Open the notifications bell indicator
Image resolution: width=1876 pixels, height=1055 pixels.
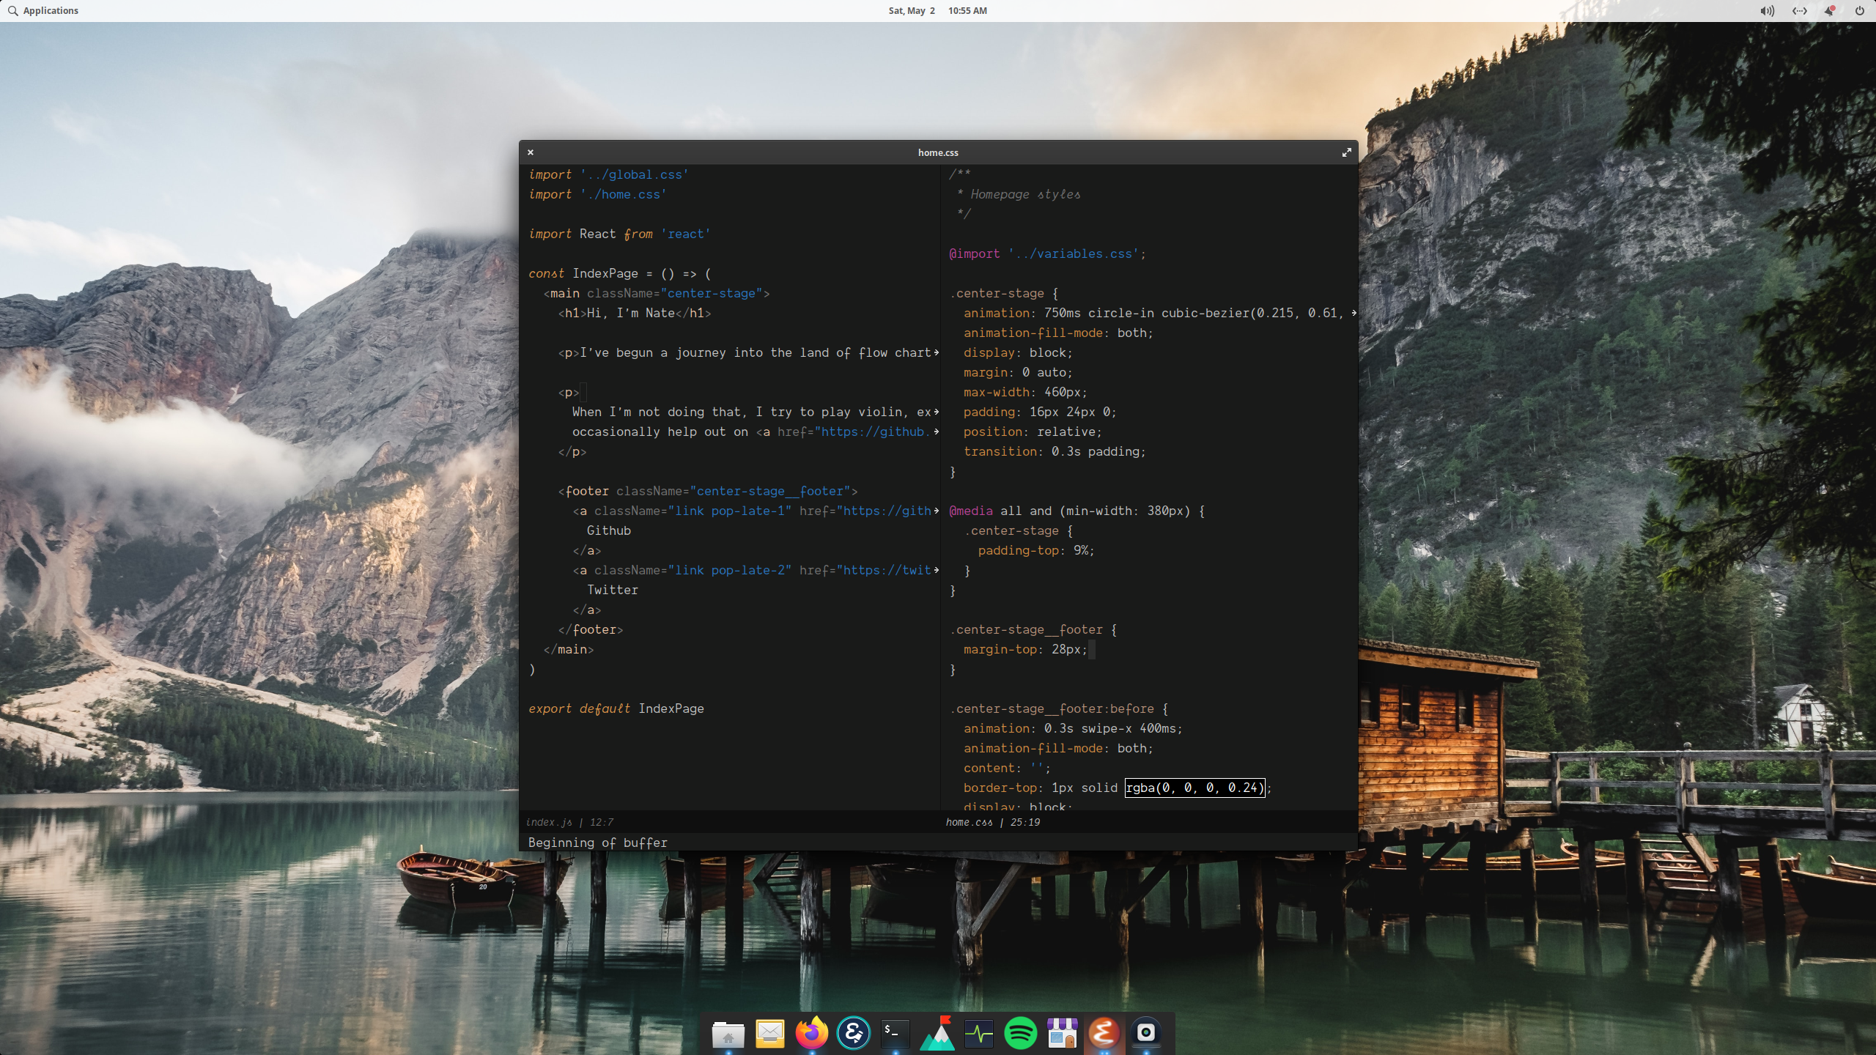pyautogui.click(x=1829, y=11)
